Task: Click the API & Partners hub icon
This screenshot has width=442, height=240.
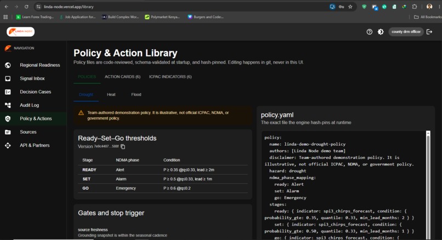Action: click(8, 145)
